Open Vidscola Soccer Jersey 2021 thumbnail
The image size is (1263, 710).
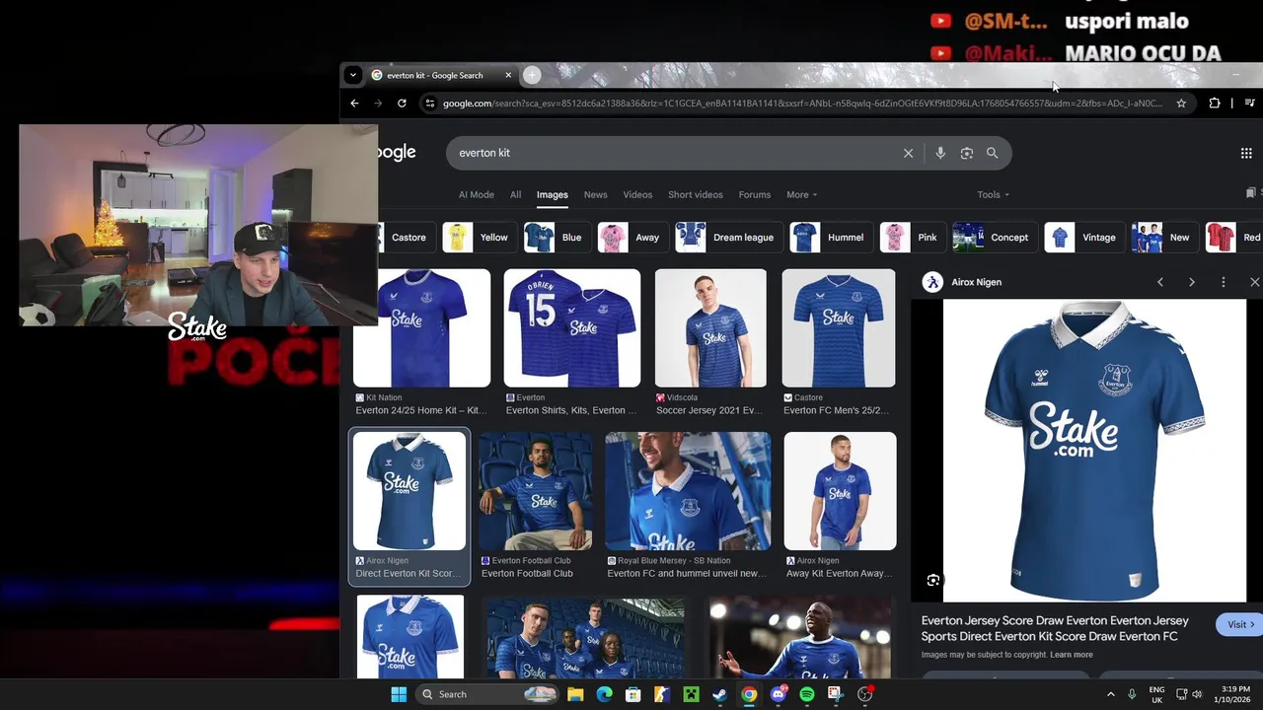coord(710,328)
